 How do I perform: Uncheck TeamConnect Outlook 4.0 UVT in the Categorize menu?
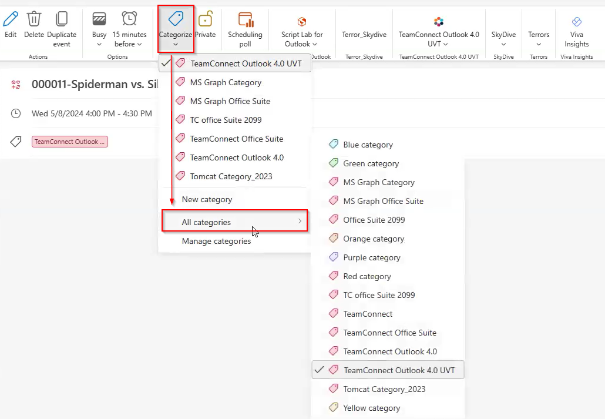tap(235, 63)
